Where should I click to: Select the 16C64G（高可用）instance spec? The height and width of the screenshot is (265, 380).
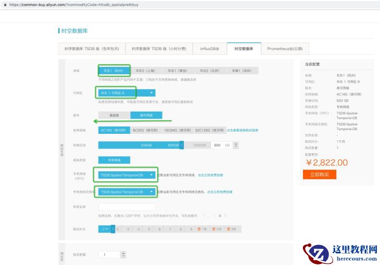coord(178,130)
